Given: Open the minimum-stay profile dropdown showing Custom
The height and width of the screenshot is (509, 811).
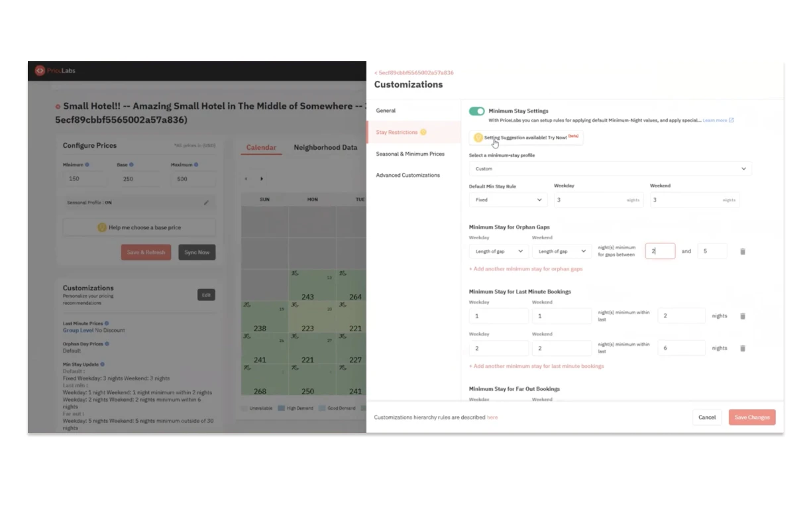Looking at the screenshot, I should click(610, 168).
